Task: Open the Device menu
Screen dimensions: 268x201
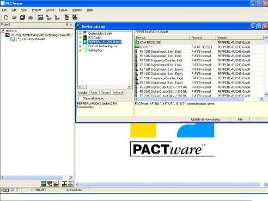Action: tap(50, 10)
